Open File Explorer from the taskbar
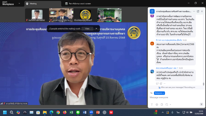Viewport: 206px width, 116px height. [x=45, y=112]
